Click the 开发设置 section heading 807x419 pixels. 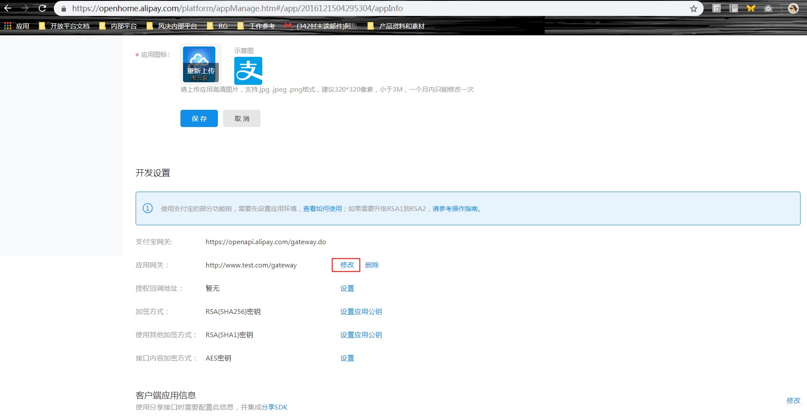(153, 173)
